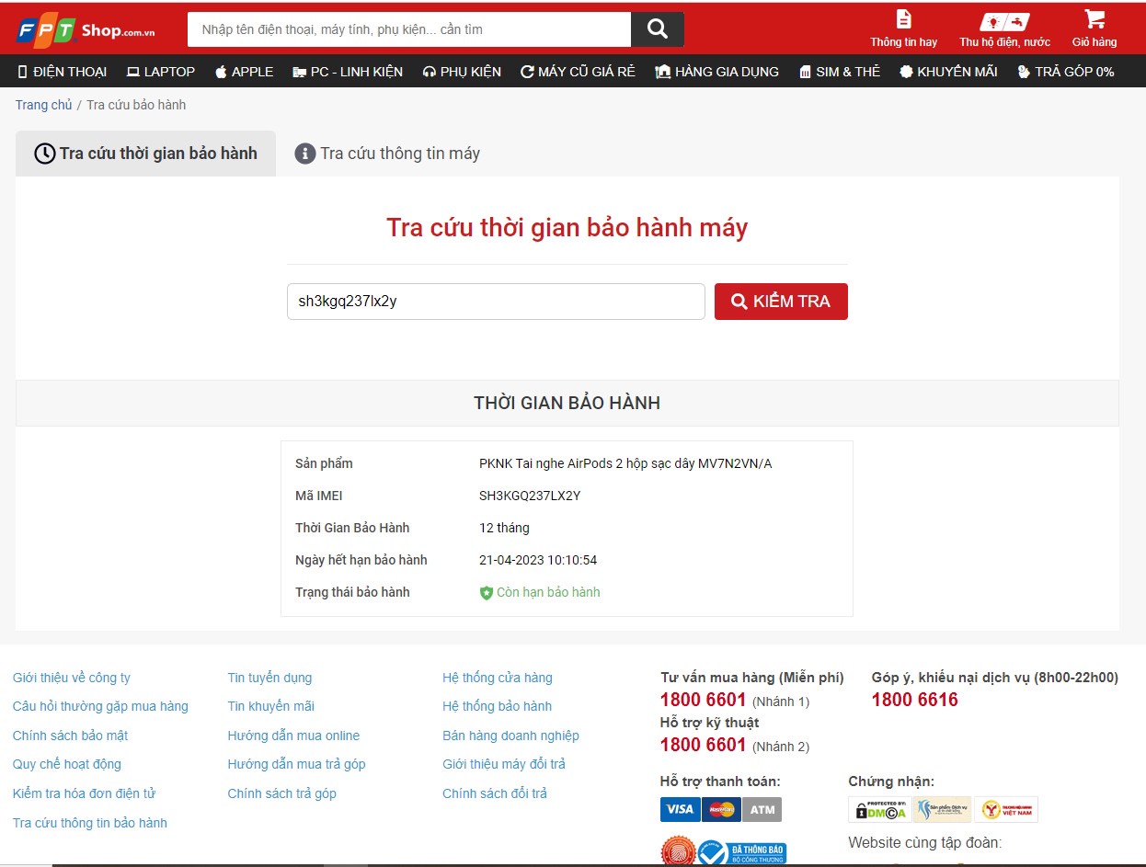Open the HÀNG GIA DỤNG menu
The width and height of the screenshot is (1146, 867).
pos(716,72)
